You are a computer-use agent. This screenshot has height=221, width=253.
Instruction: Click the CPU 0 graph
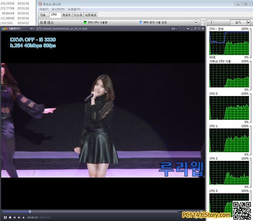coord(229,108)
